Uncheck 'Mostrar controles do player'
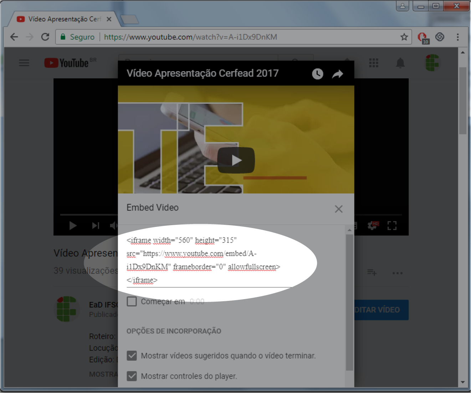This screenshot has width=471, height=393. click(x=132, y=376)
